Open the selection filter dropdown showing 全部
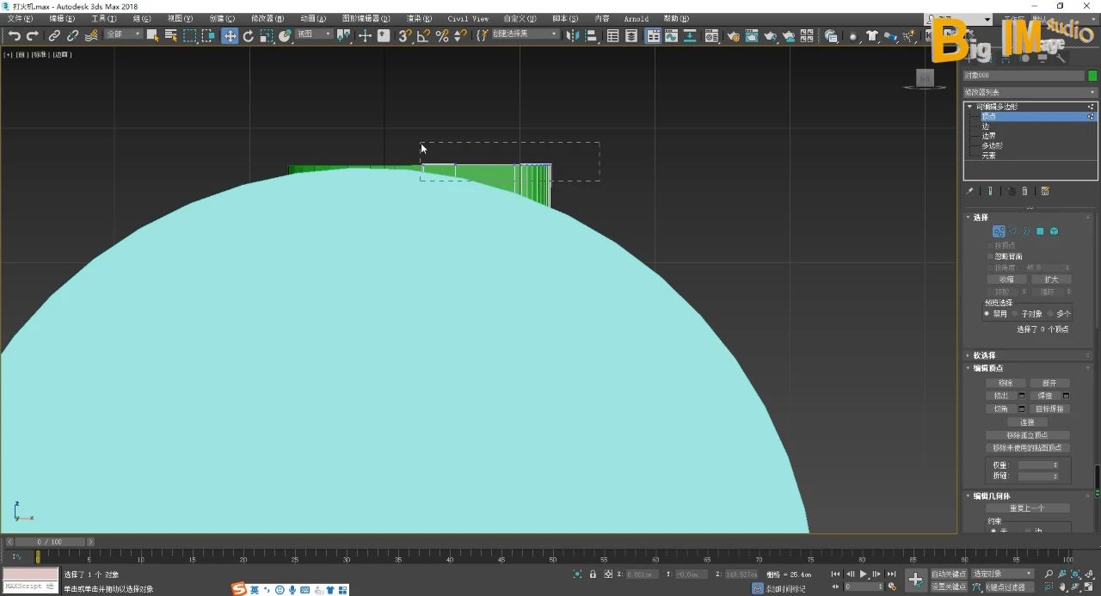Image resolution: width=1101 pixels, height=596 pixels. click(x=123, y=34)
